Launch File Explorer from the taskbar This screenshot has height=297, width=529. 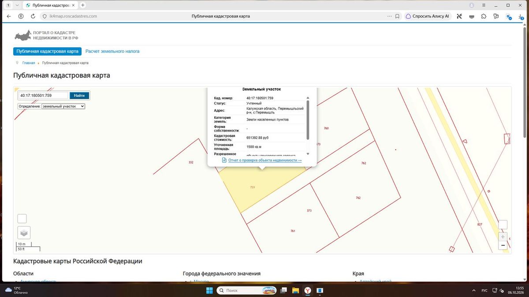pyautogui.click(x=295, y=290)
